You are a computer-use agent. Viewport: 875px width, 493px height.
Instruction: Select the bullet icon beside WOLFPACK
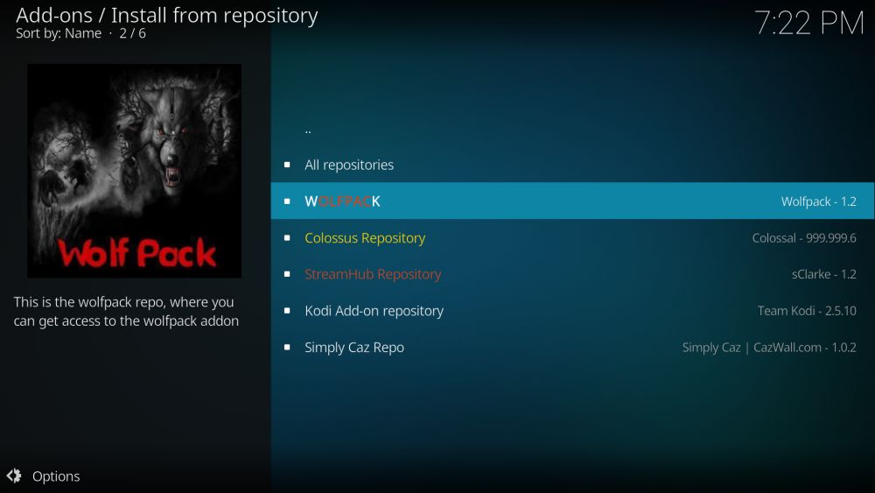pos(287,201)
